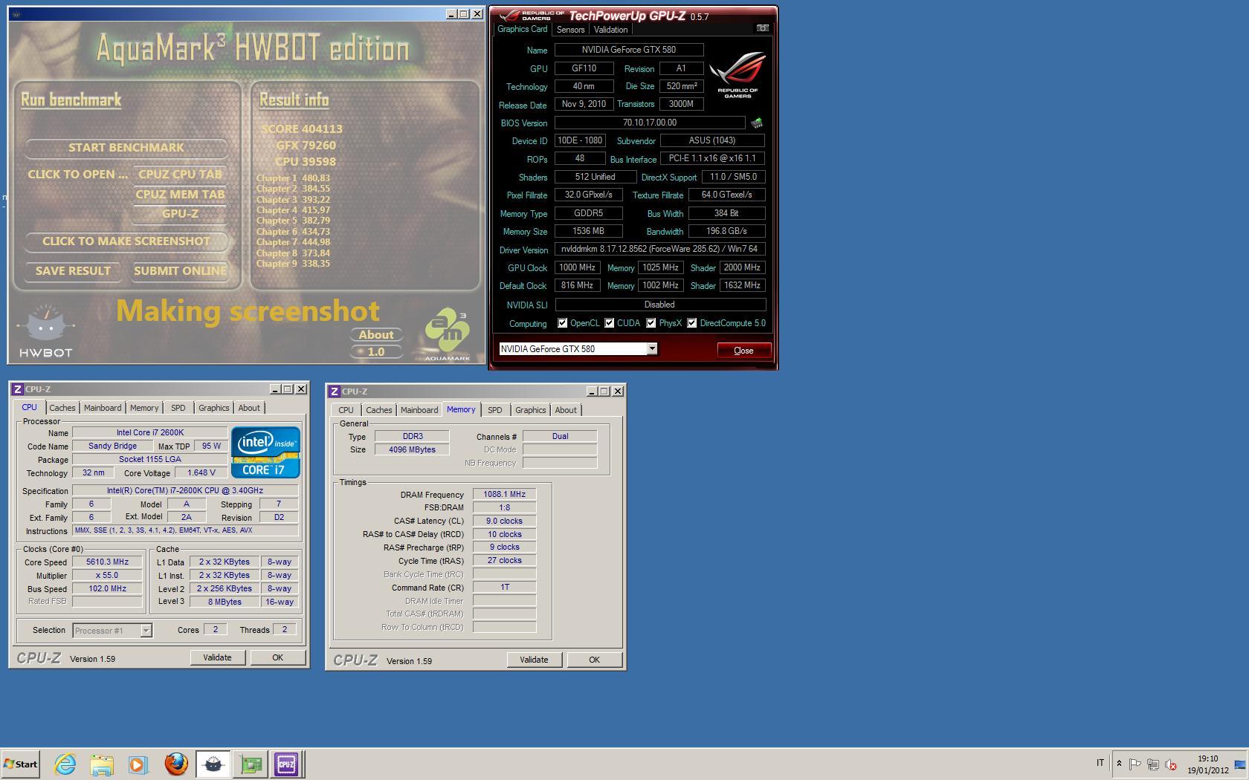This screenshot has height=780, width=1249.
Task: Toggle the OpenCL checkbox in GPU-Z
Action: (x=563, y=323)
